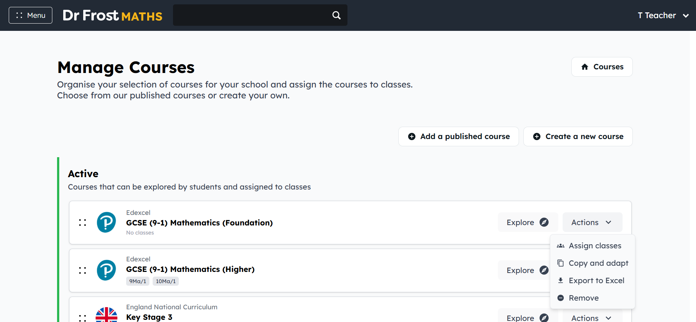Select Assign classes from Actions menu
The width and height of the screenshot is (696, 322).
592,246
